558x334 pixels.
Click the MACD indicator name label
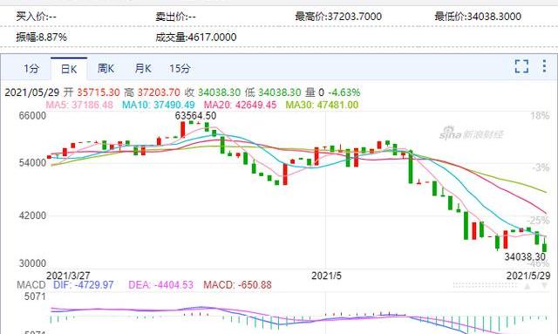click(31, 285)
